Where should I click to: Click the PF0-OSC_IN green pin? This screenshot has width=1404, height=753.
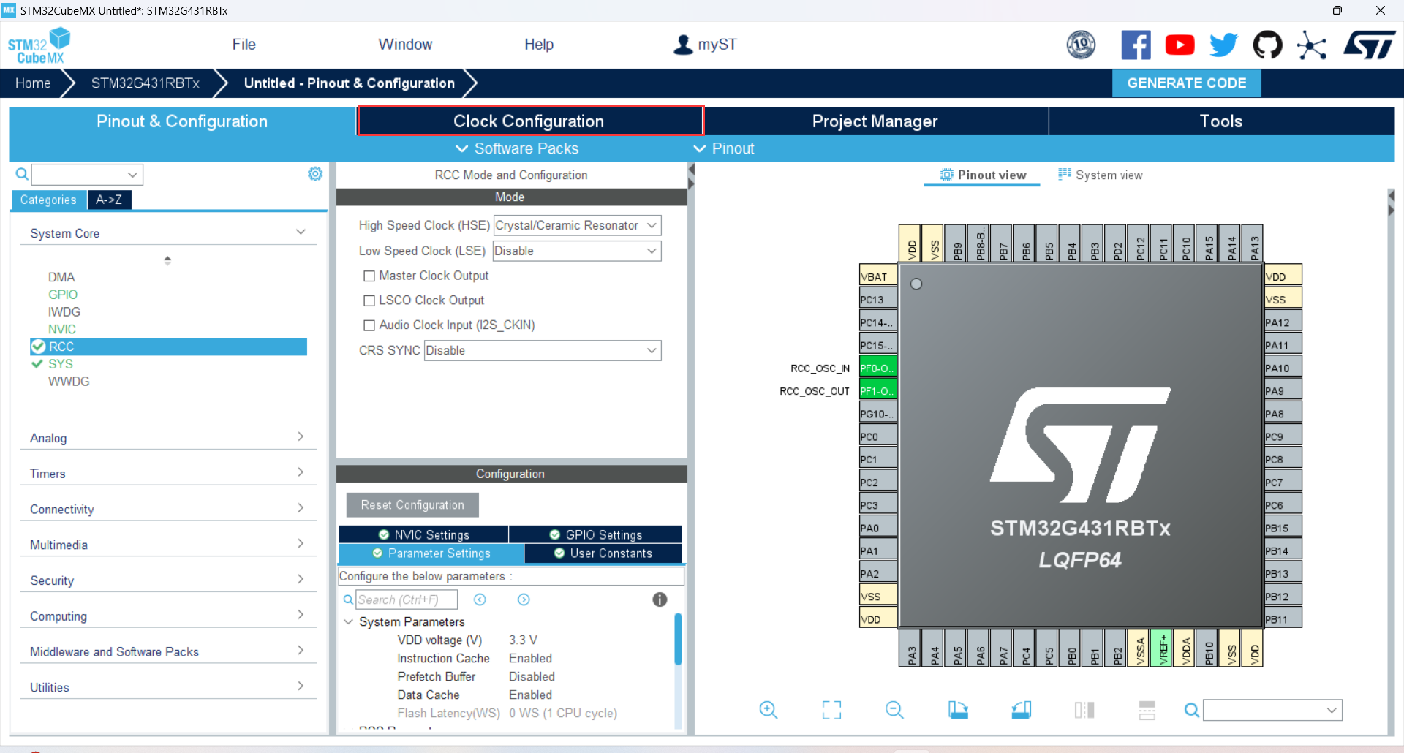pyautogui.click(x=877, y=368)
